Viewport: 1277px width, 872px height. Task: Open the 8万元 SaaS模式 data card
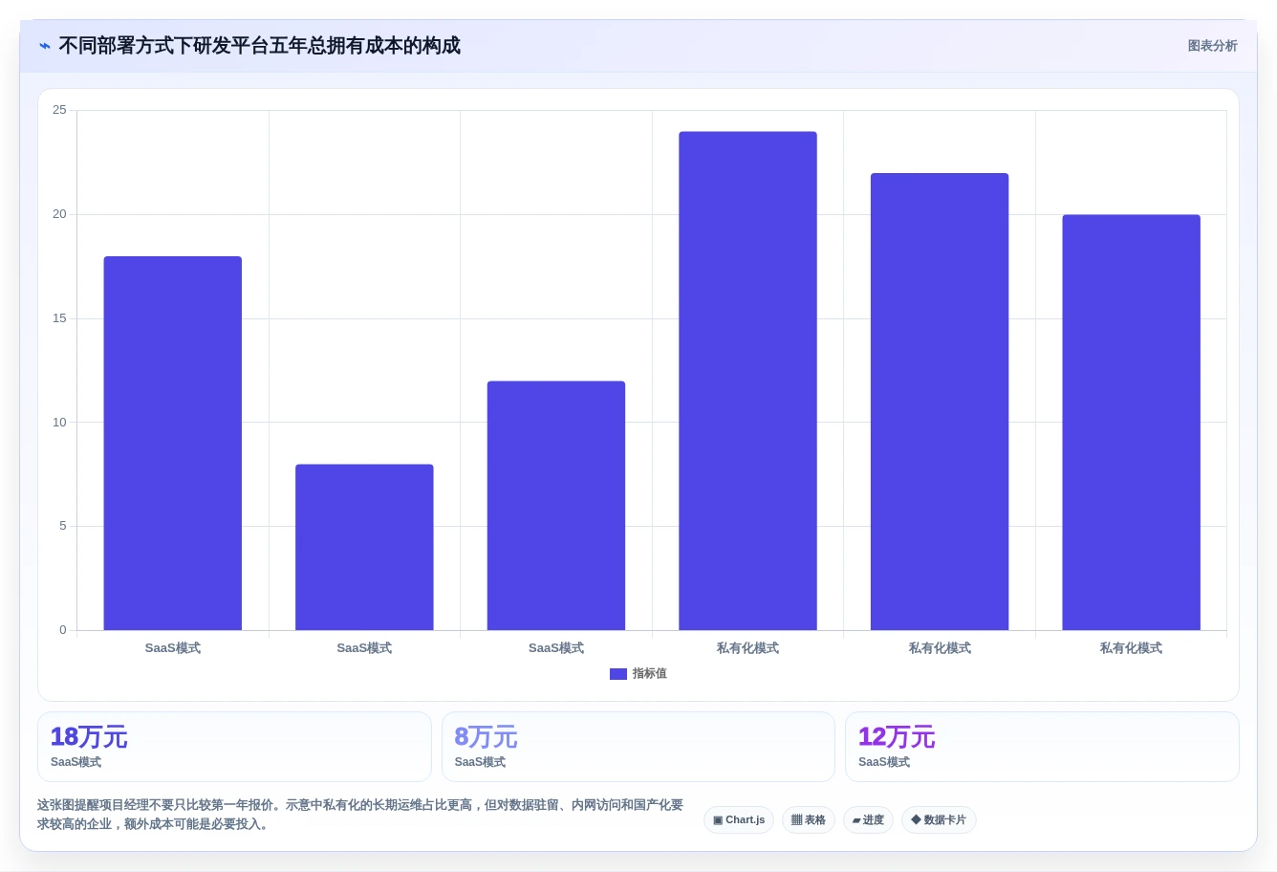tap(638, 747)
